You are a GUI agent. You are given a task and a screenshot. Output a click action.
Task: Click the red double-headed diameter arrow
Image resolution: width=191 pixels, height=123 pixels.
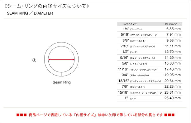coord(61,59)
